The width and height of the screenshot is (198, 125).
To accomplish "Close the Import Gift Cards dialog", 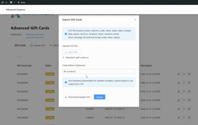I will (135, 20).
